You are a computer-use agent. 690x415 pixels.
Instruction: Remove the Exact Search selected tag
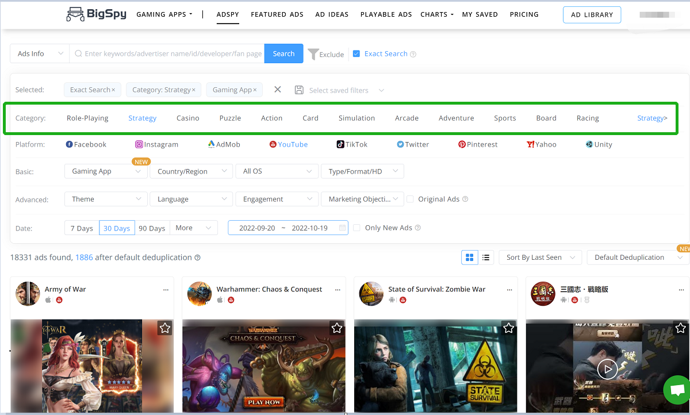(113, 90)
